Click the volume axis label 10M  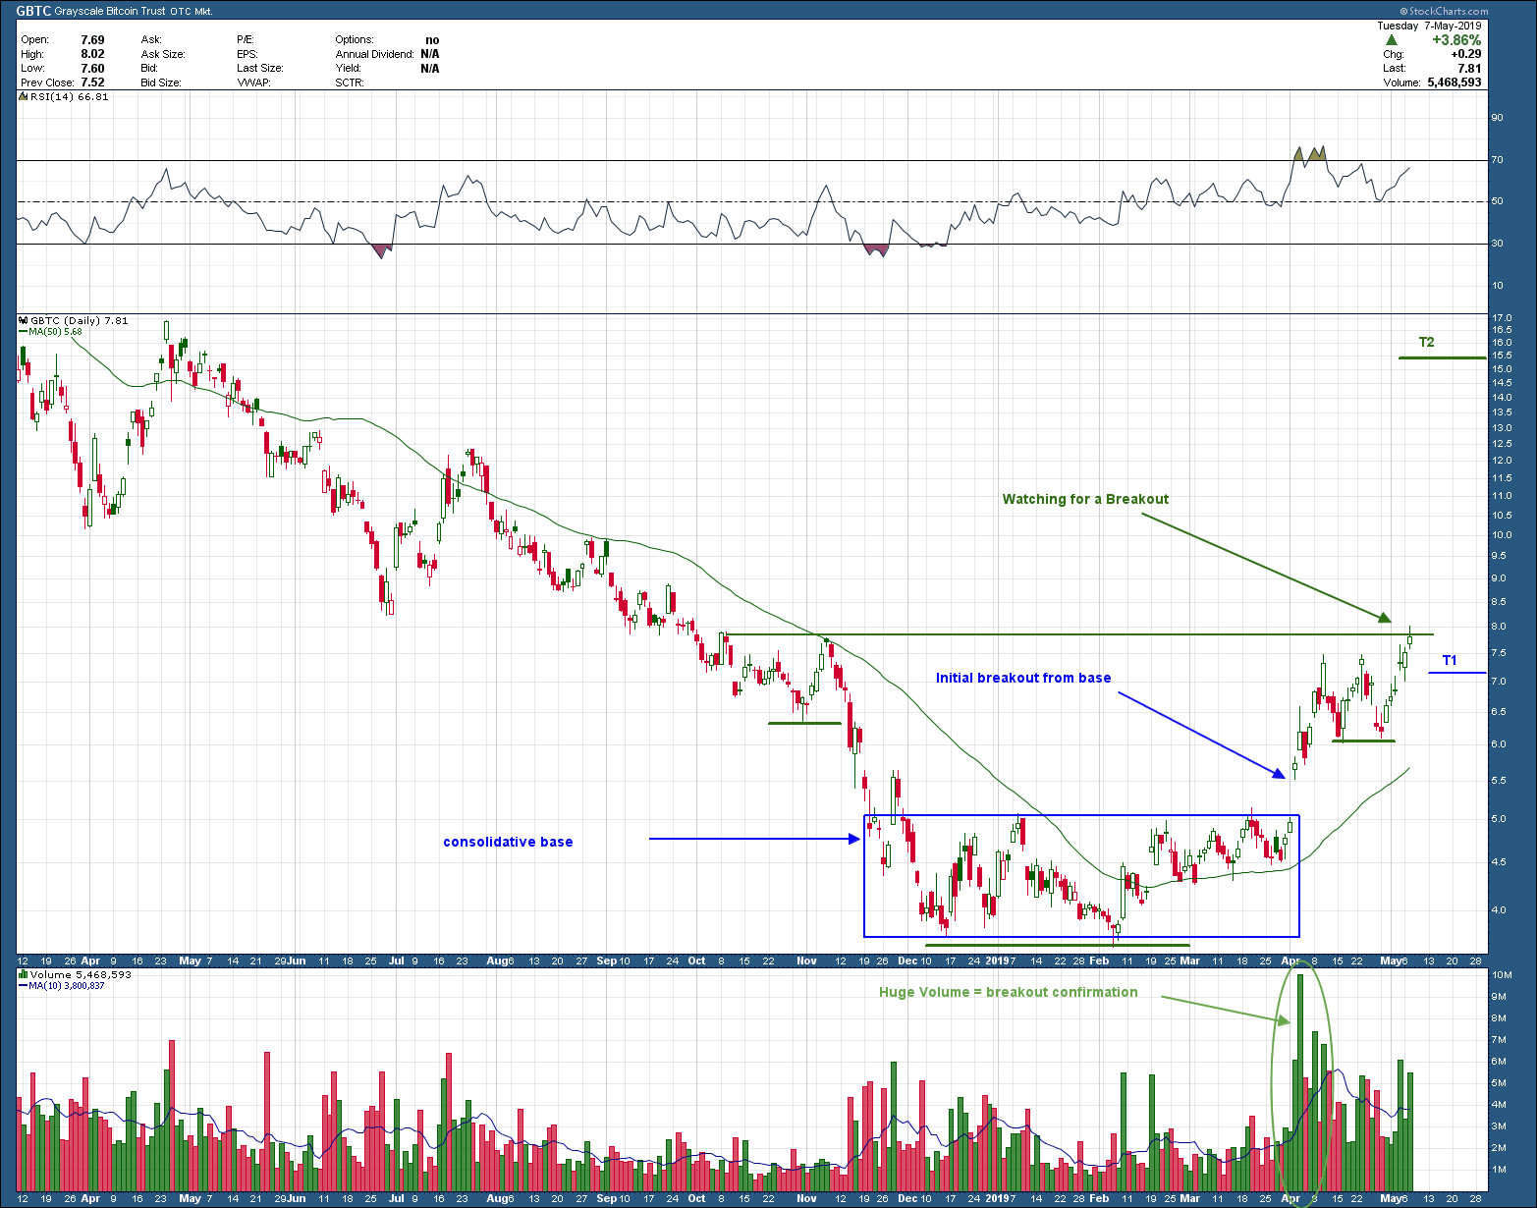1501,975
